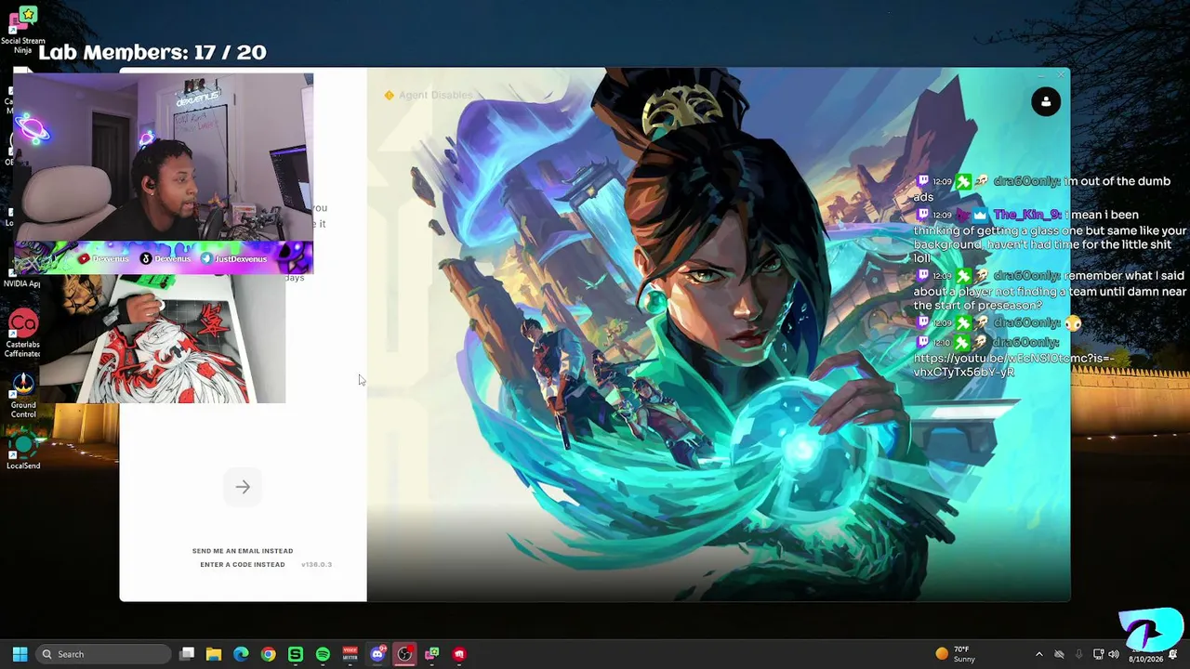
Task: Open Voicemeeter from the taskbar
Action: click(350, 654)
